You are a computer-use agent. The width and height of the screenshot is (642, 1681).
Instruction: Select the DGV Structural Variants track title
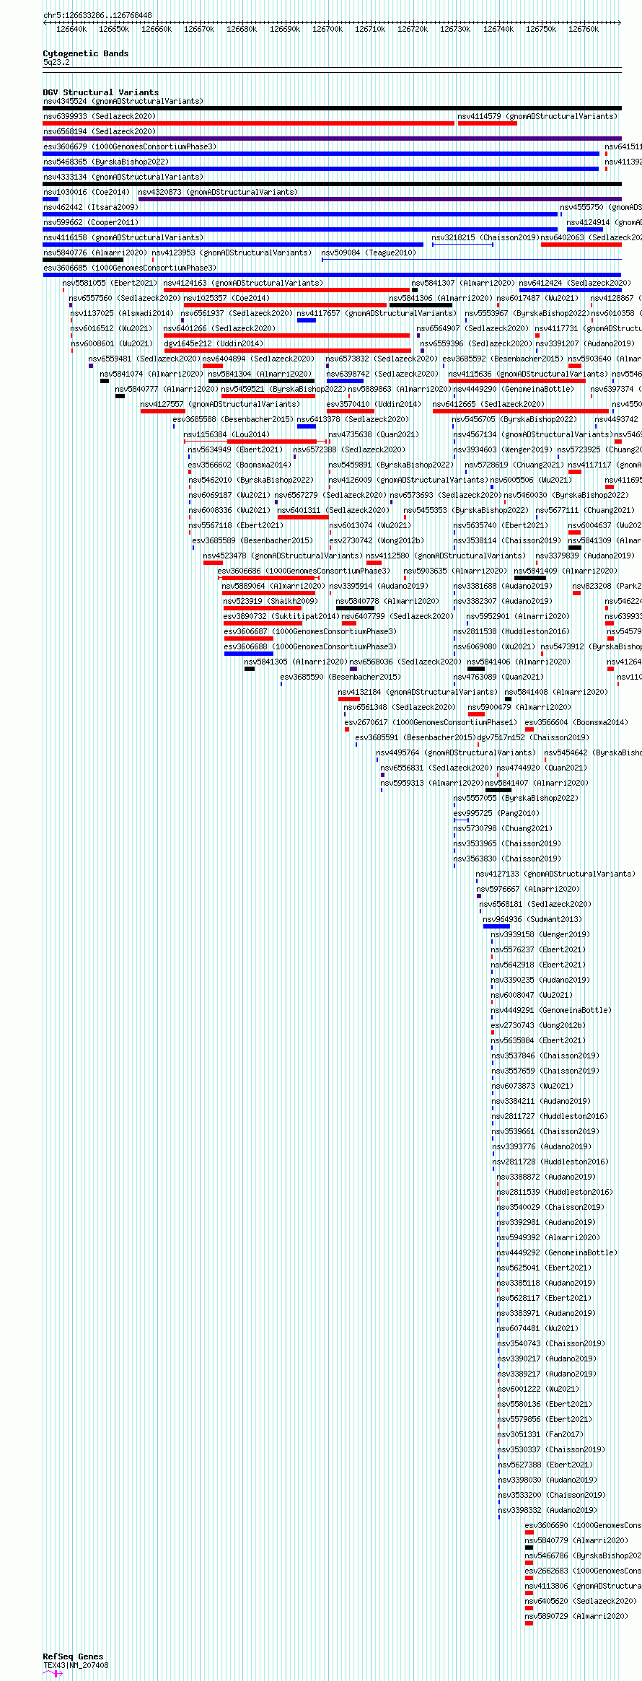point(101,92)
